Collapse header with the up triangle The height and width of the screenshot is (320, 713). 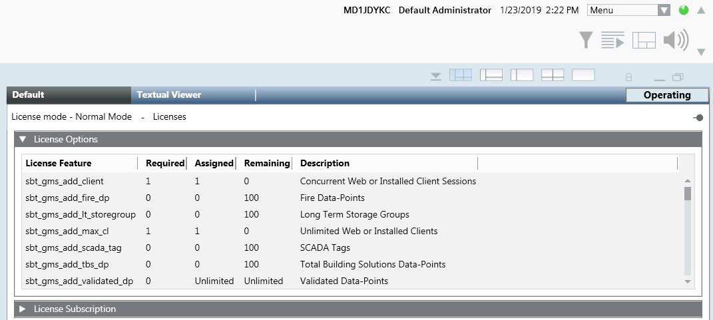point(701,10)
